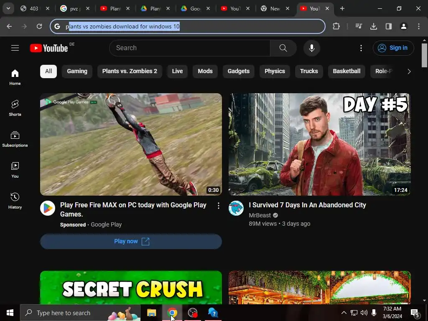Click the Windows taskbar search box
This screenshot has width=428, height=321.
tap(80, 313)
